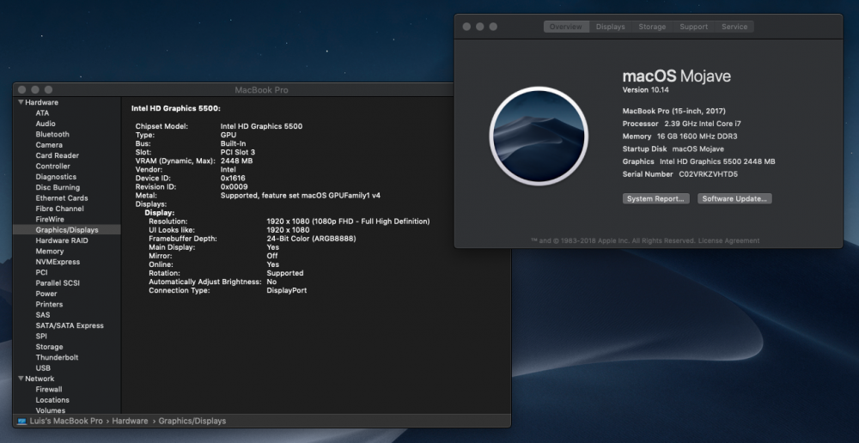The image size is (859, 443).
Task: Collapse the Hardware section triangle
Action: click(x=21, y=102)
